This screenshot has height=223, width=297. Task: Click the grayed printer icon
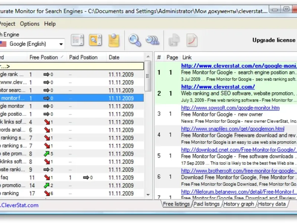pyautogui.click(x=174, y=40)
